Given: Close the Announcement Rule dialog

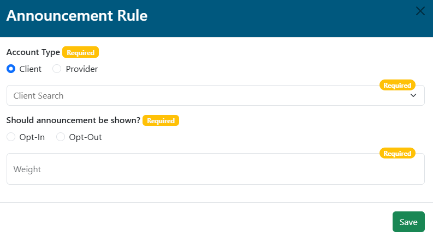Looking at the screenshot, I should coord(420,11).
